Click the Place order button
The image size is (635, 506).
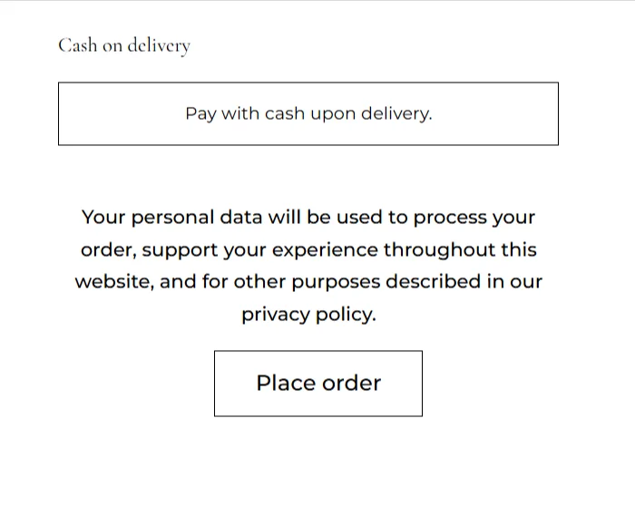click(318, 384)
